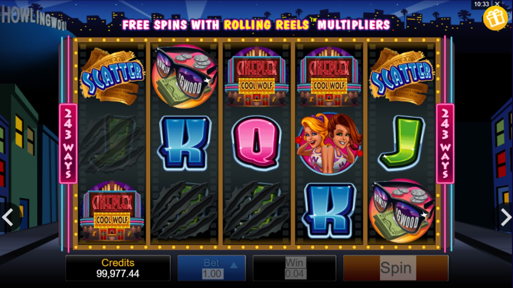Click the pink Q symbol on third reel

click(257, 143)
